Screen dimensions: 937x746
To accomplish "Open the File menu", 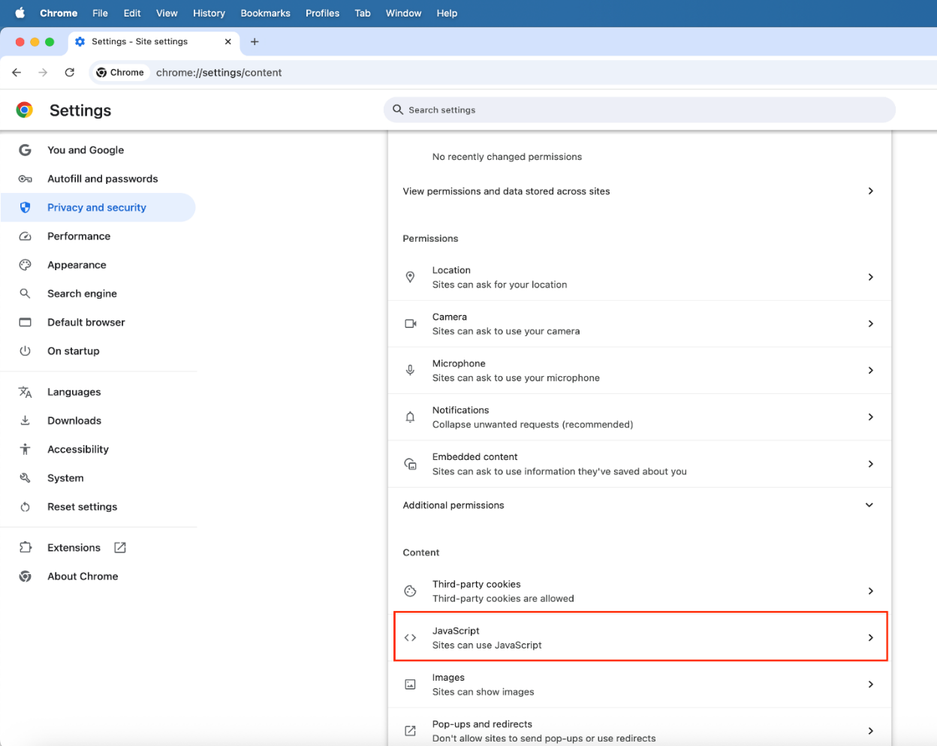I will (100, 13).
